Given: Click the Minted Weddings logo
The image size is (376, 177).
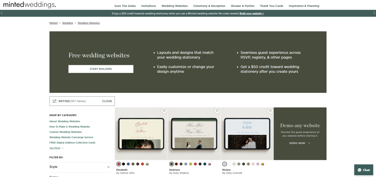Looking at the screenshot, I should pos(29,5).
